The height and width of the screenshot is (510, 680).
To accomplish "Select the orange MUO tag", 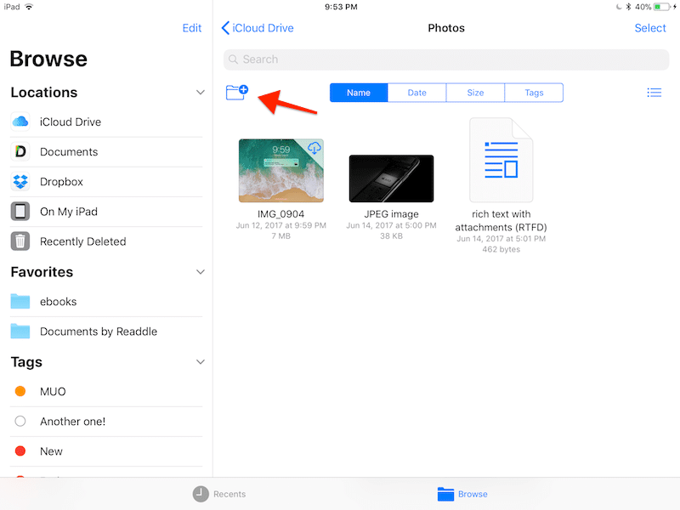I will pyautogui.click(x=52, y=392).
